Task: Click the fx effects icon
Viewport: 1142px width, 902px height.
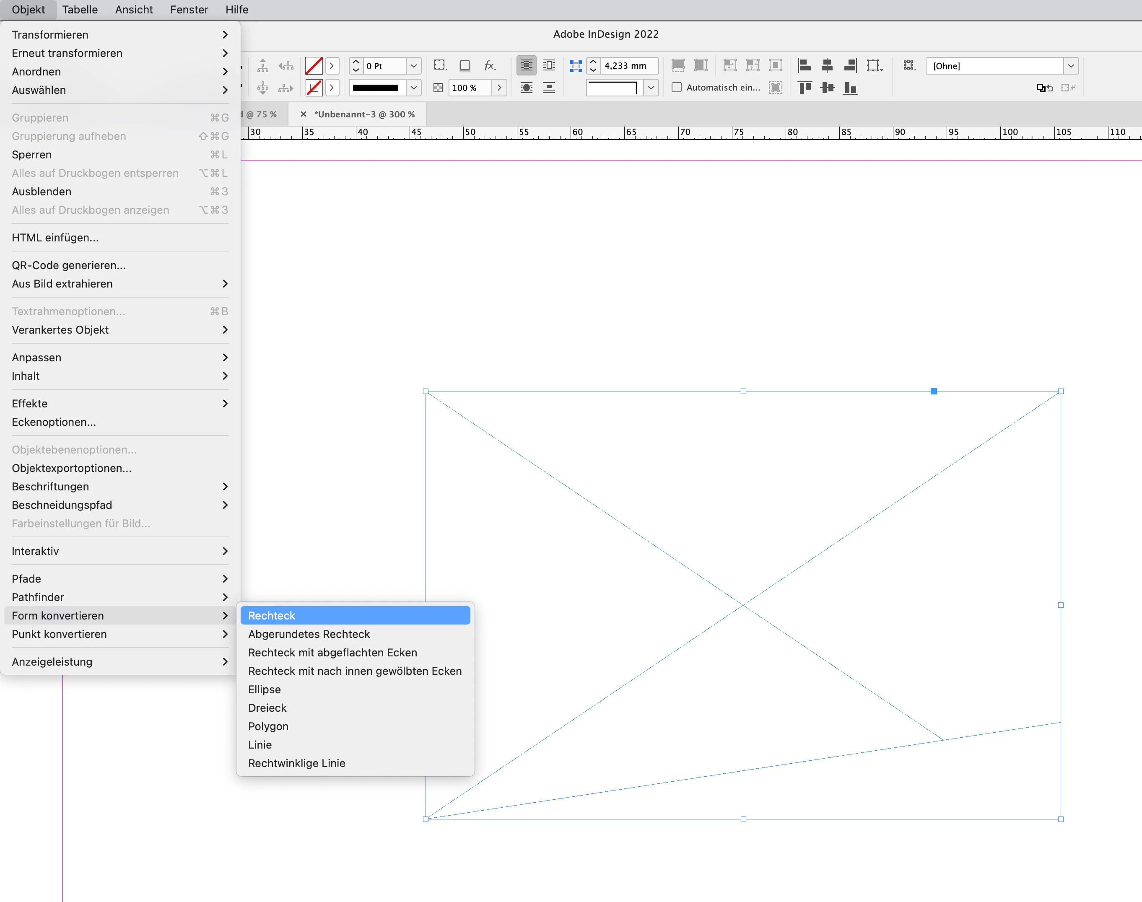Action: click(490, 65)
